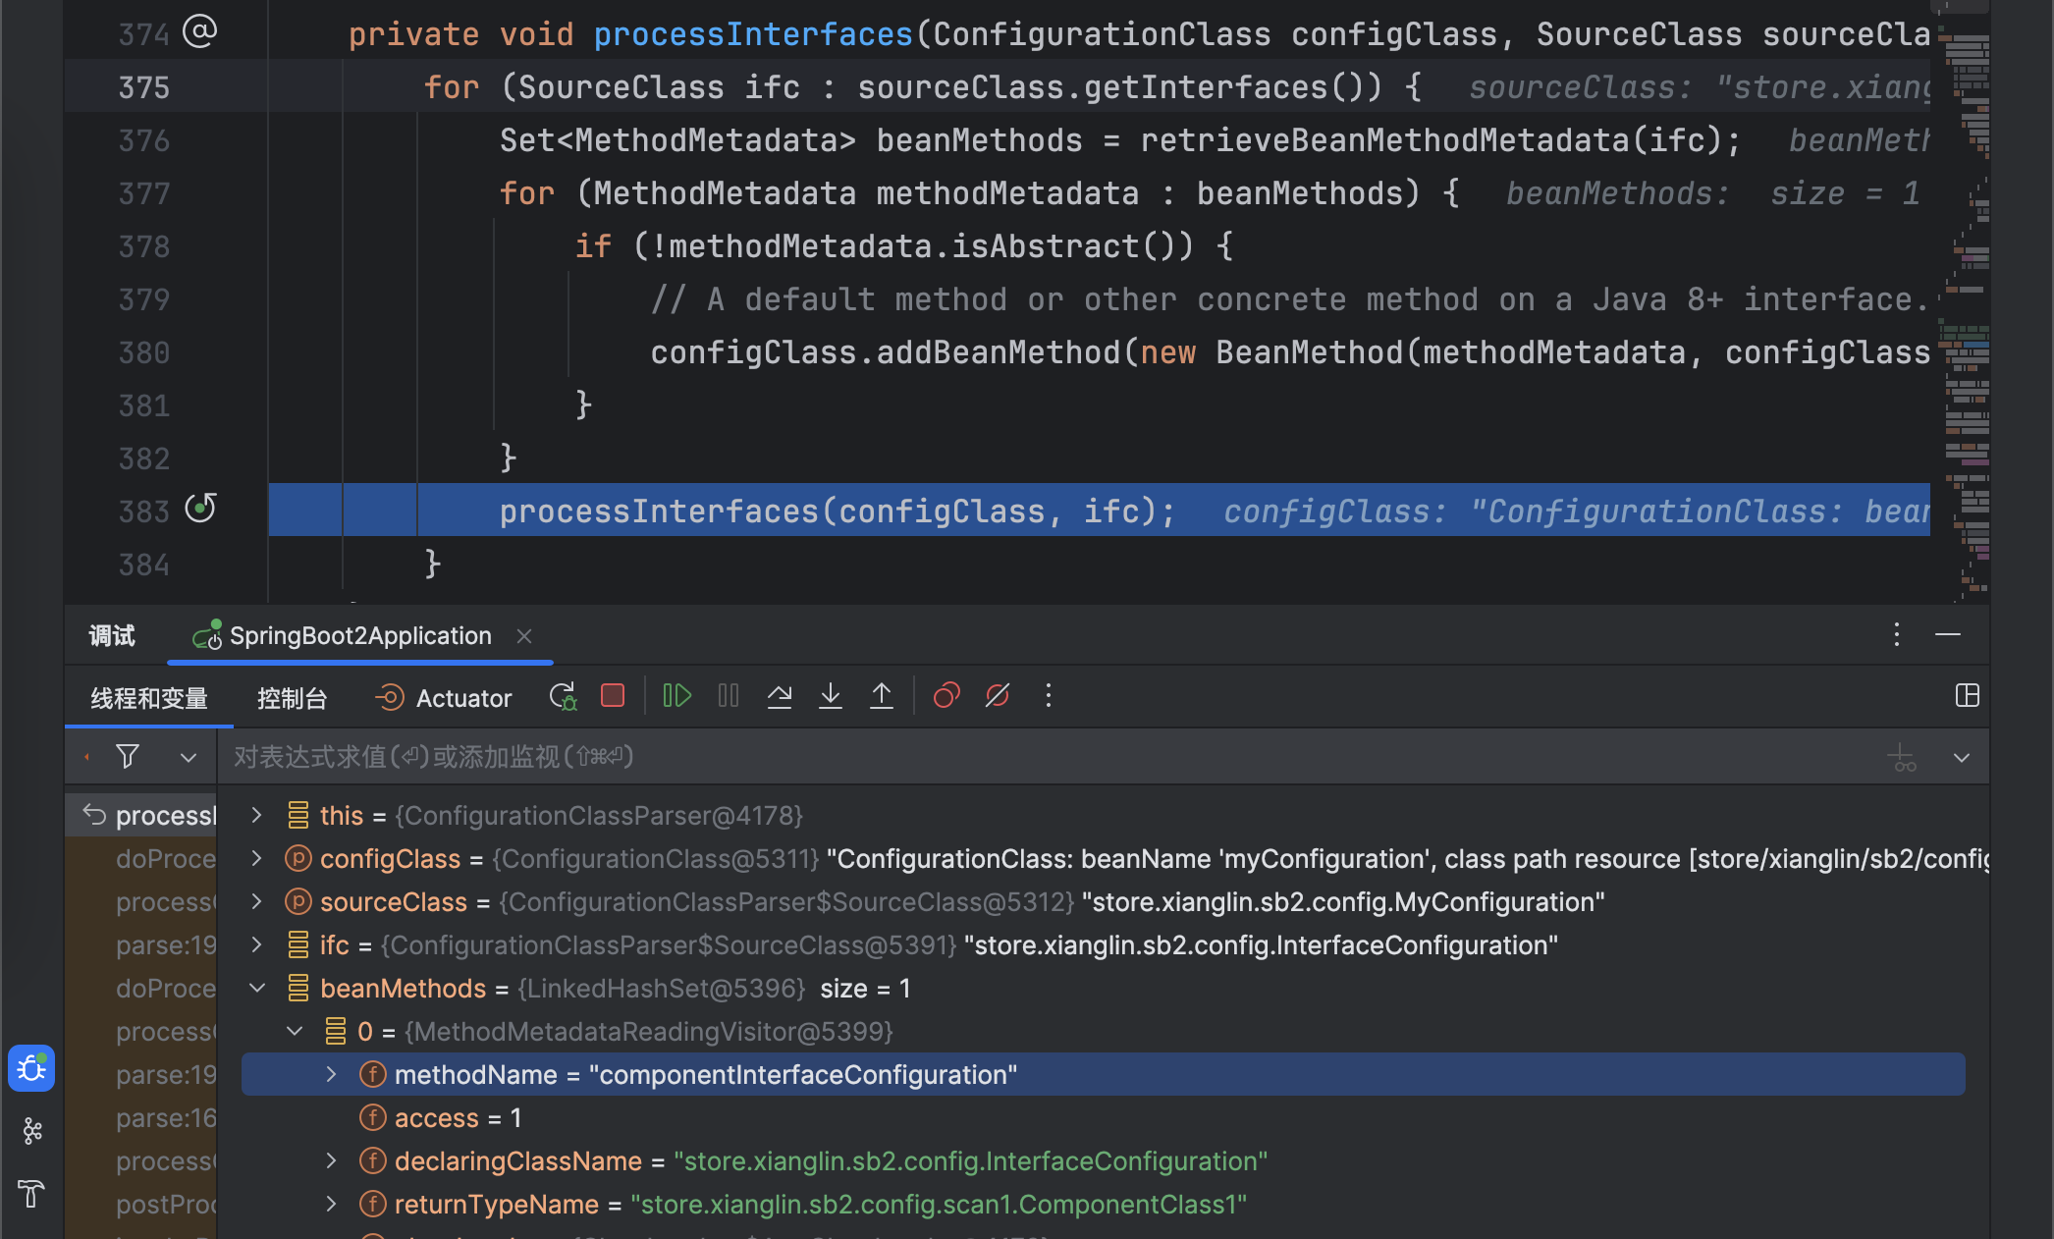Screen dimensions: 2054x1239
Task: Click the processInterfaces method name line 374
Action: [753, 34]
